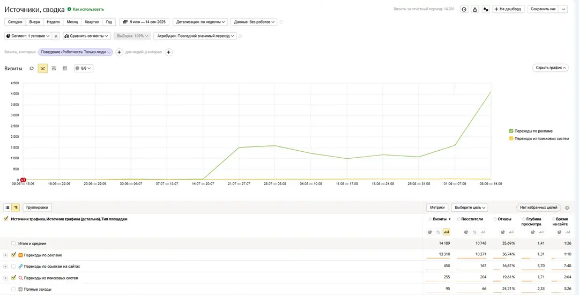Viewport: 579px width, 295px height.
Task: Switch chart to column bar view
Action: tap(65, 69)
